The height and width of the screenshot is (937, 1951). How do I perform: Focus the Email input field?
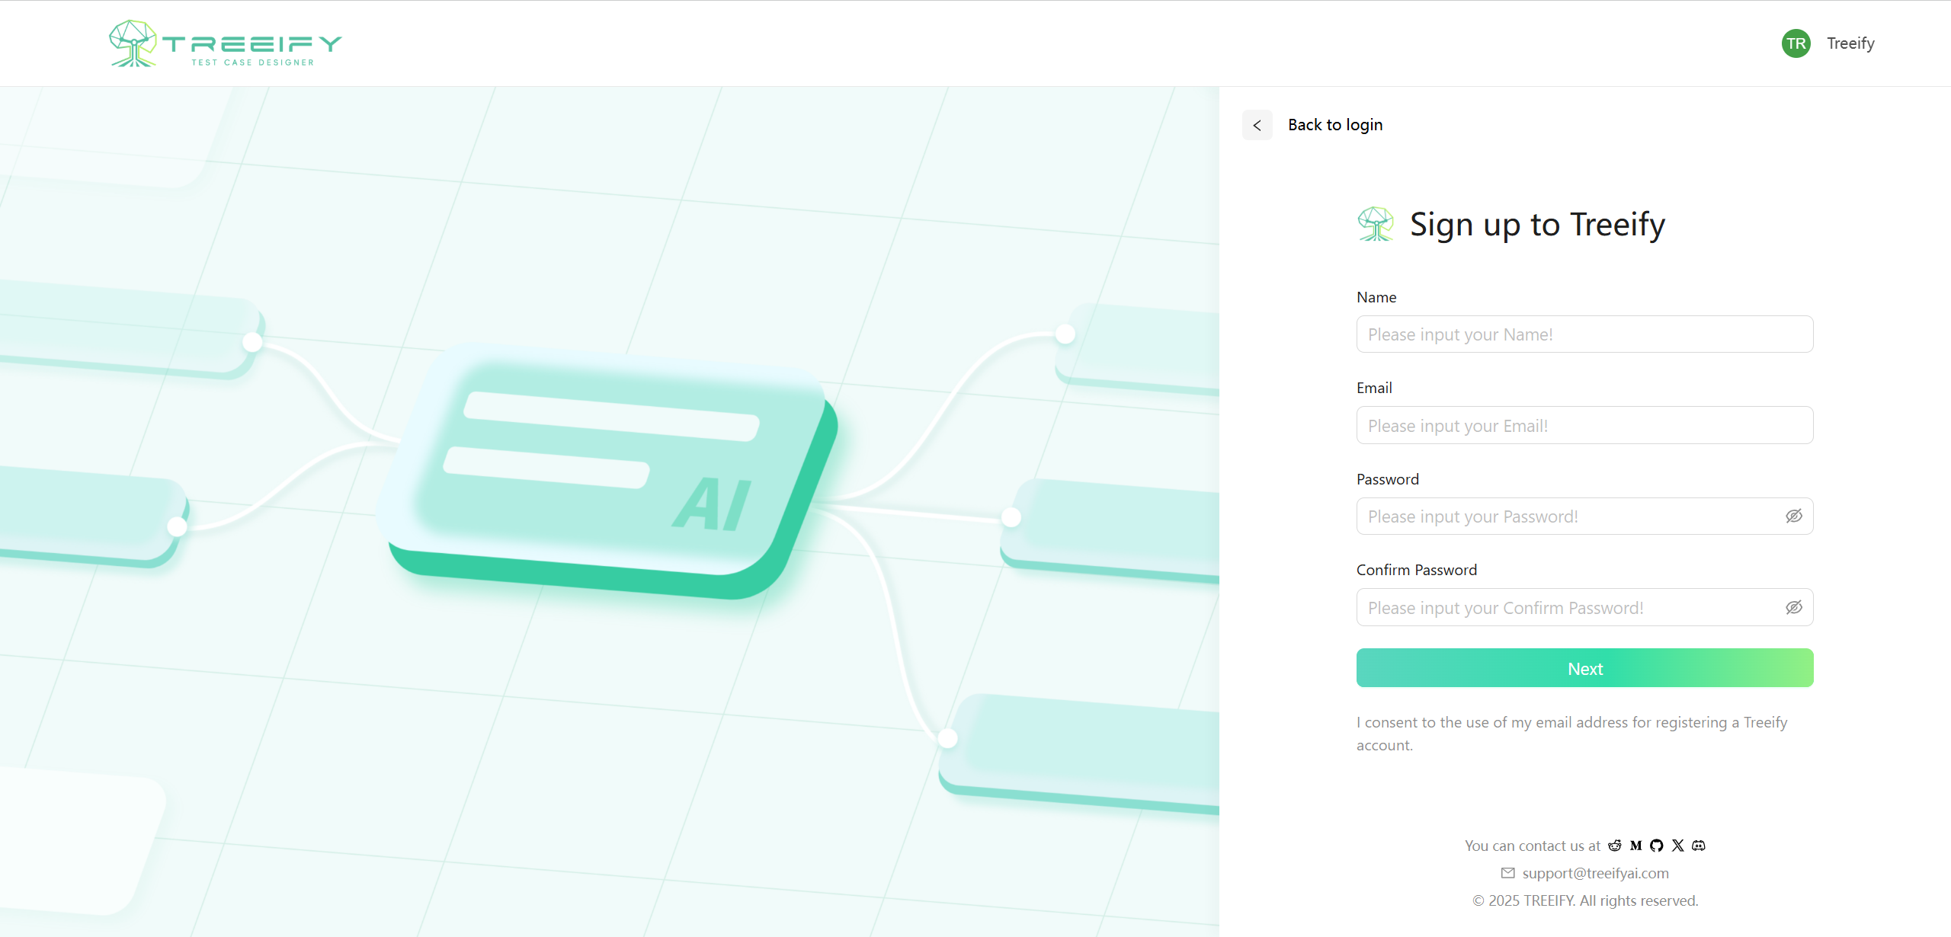point(1584,425)
